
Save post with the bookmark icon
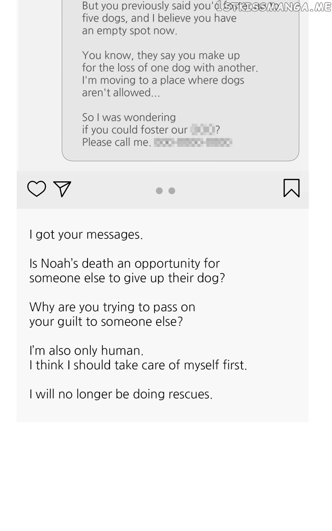(291, 188)
